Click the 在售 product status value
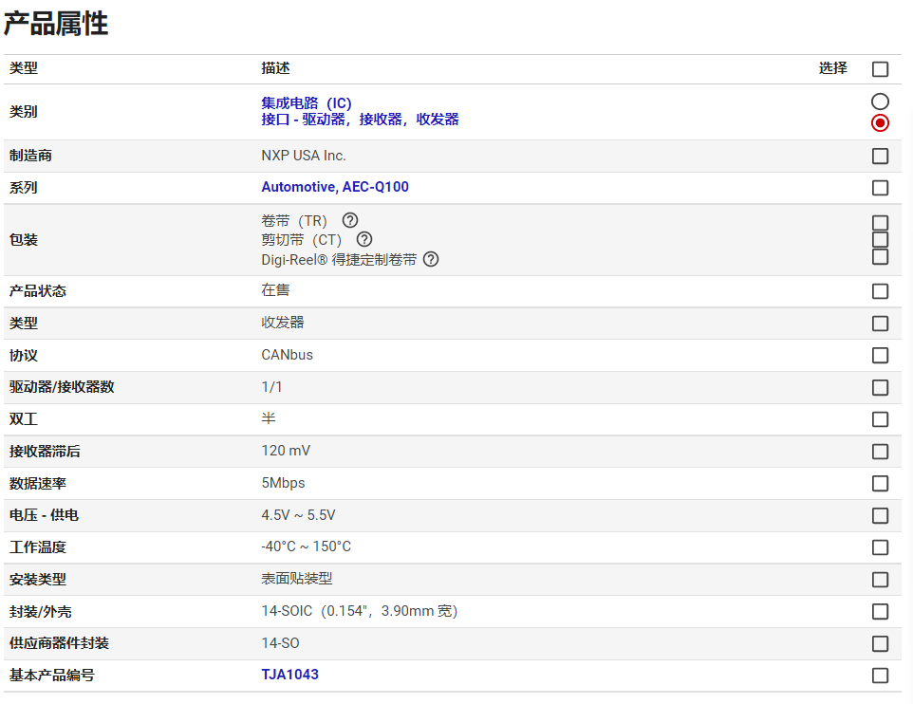Screen dimensions: 913x704 tap(275, 290)
